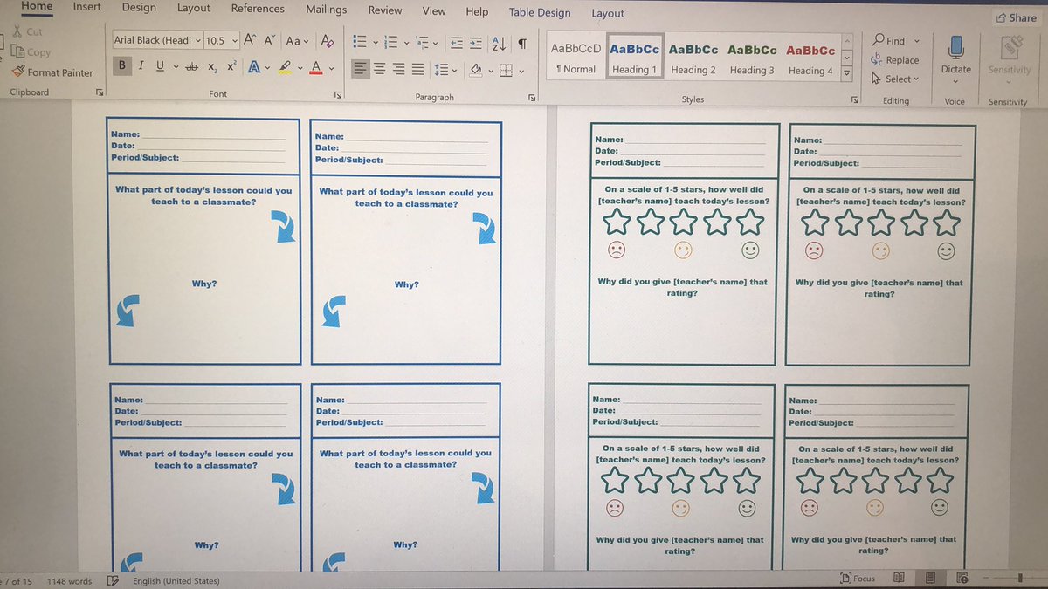Click the Justify alignment icon
1048x589 pixels.
click(x=418, y=69)
